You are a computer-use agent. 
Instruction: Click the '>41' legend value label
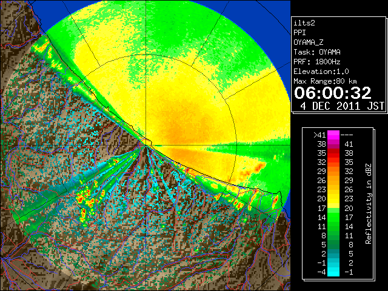pyautogui.click(x=319, y=135)
